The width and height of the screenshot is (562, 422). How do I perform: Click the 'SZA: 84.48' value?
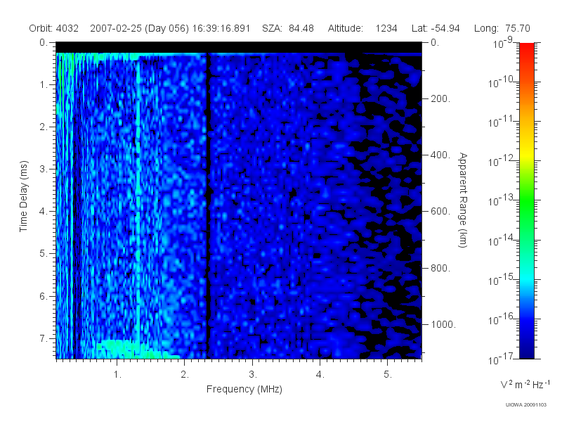point(288,28)
